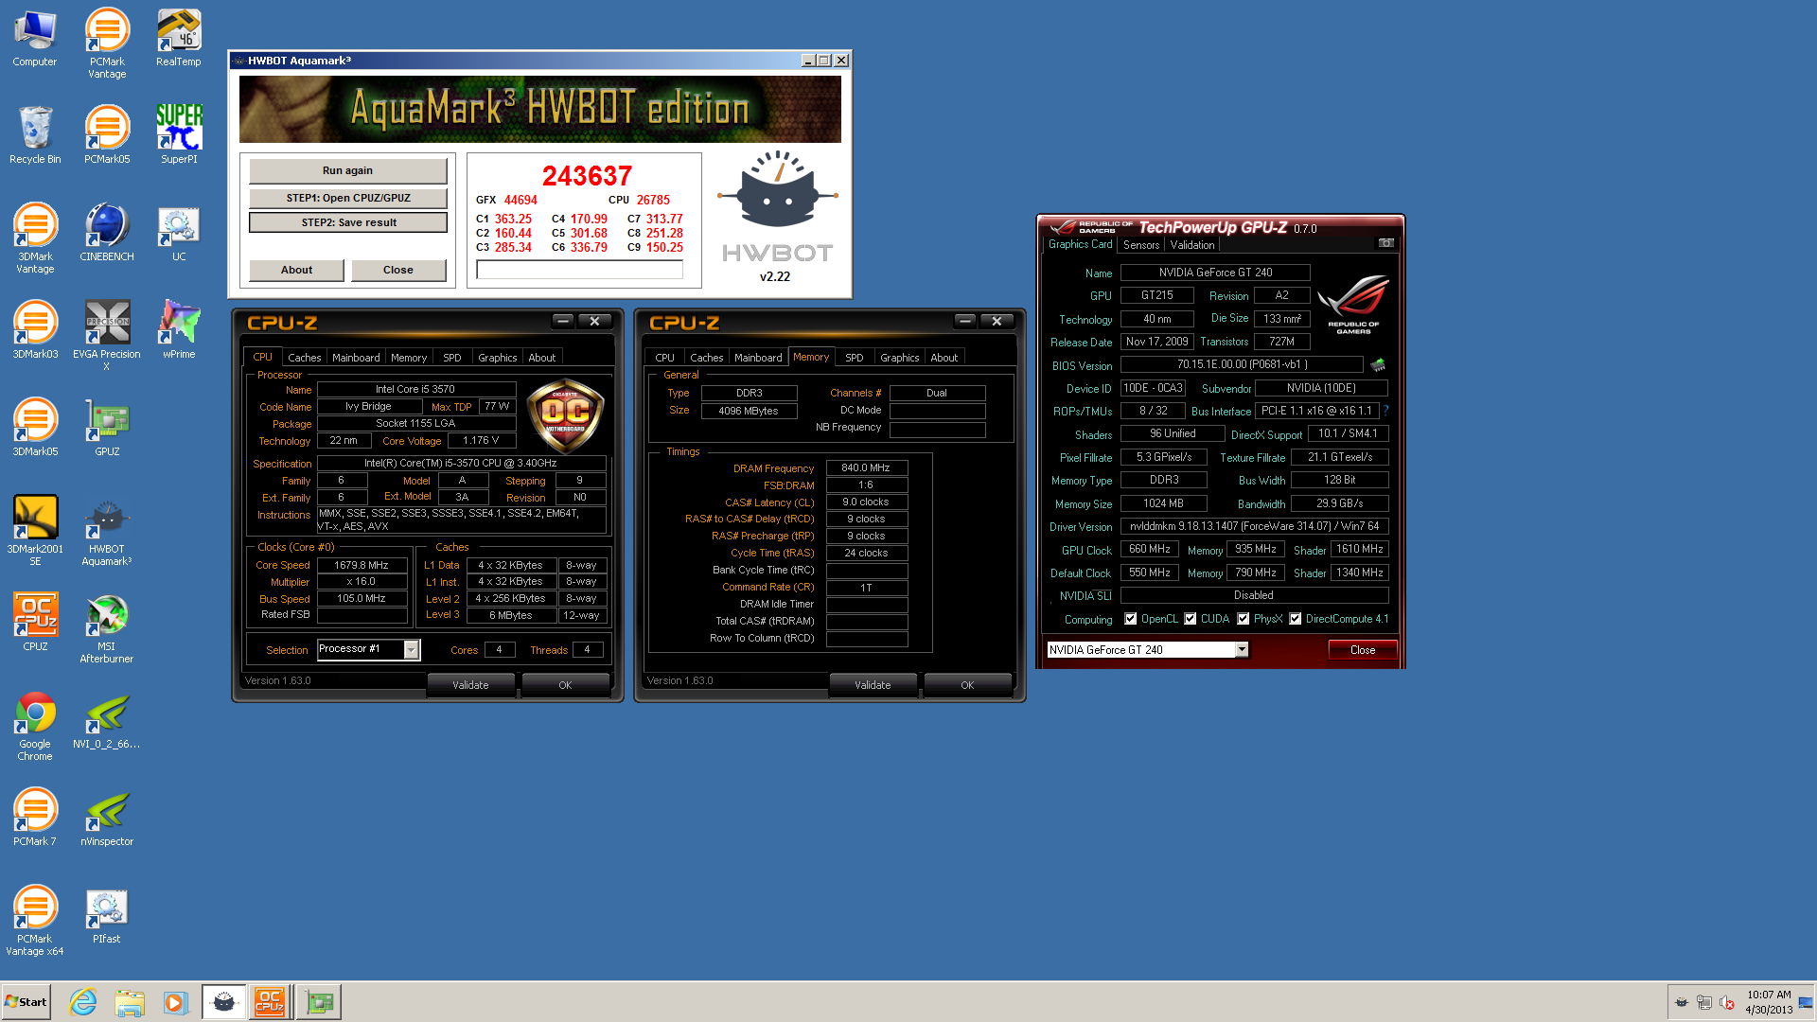The width and height of the screenshot is (1817, 1022).
Task: Open the Computer desktop icon
Action: pos(35,39)
